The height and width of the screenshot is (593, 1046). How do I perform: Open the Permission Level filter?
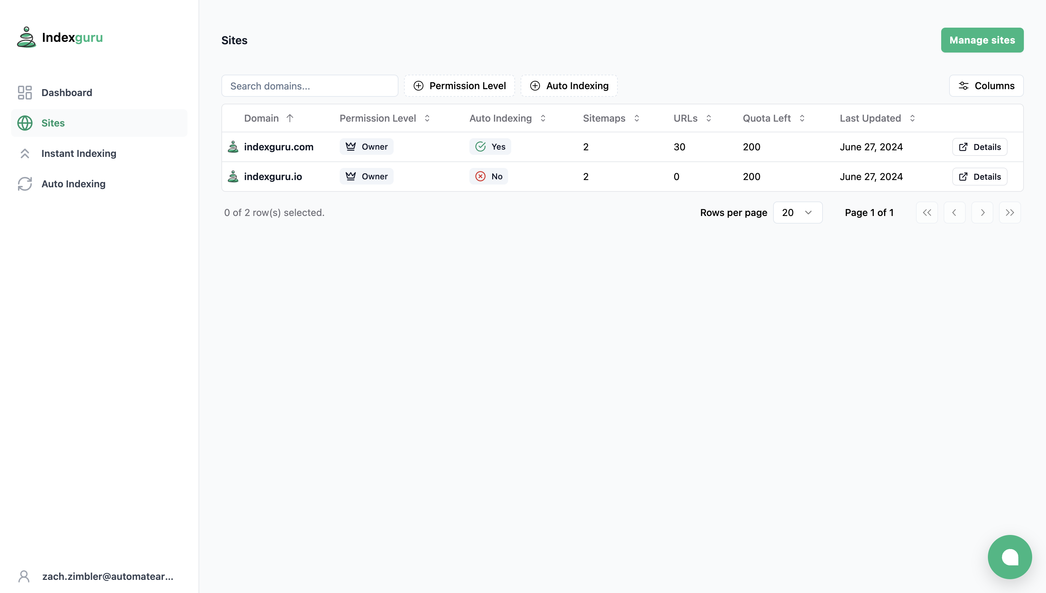(459, 86)
